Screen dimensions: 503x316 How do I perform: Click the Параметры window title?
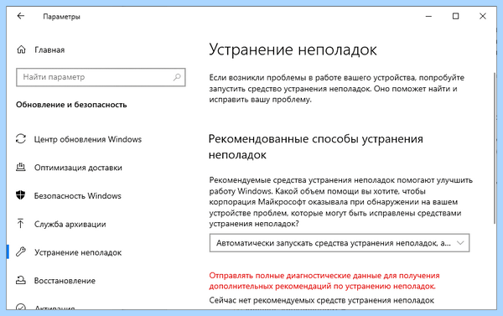[x=61, y=17]
